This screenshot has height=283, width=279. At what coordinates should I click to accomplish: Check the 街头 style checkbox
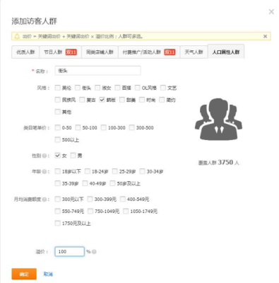(78, 88)
